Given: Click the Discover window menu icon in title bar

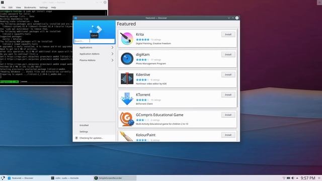Looking at the screenshot, I should (x=75, y=18).
